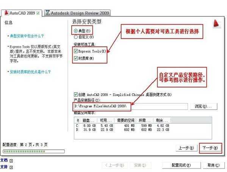Expand the 支持 arrow icon
This screenshot has height=172, width=227.
11,167
